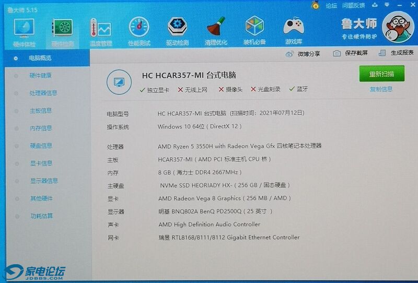
Task: Select 电脑概览 in sidebar
Action: point(47,58)
